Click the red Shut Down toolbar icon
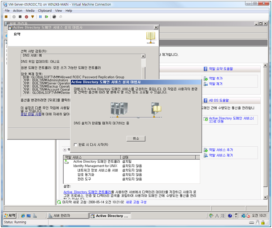This screenshot has width=272, height=228. coord(26,17)
